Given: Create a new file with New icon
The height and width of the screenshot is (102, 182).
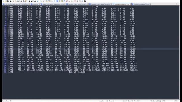Looking at the screenshot, I should click(3, 1).
